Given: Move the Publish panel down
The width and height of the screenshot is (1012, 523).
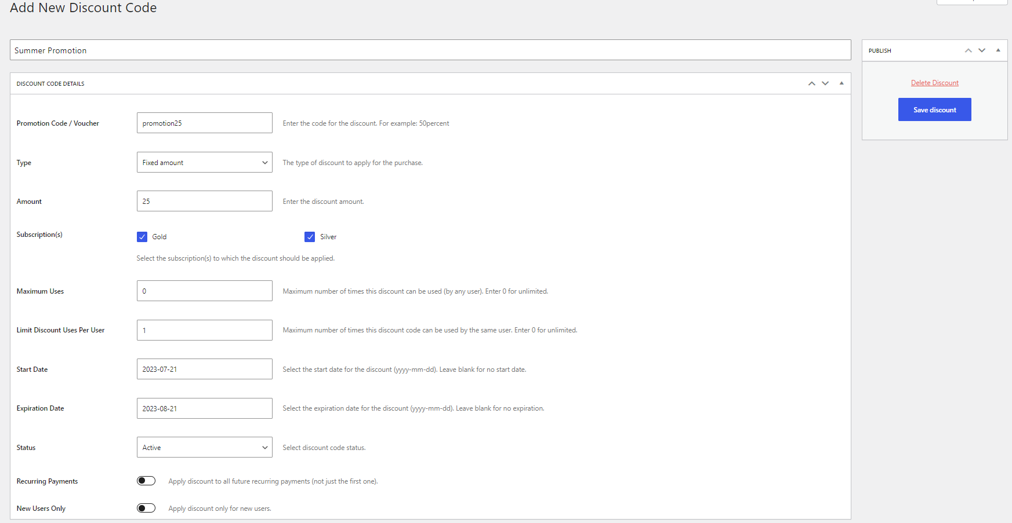Looking at the screenshot, I should [x=982, y=50].
